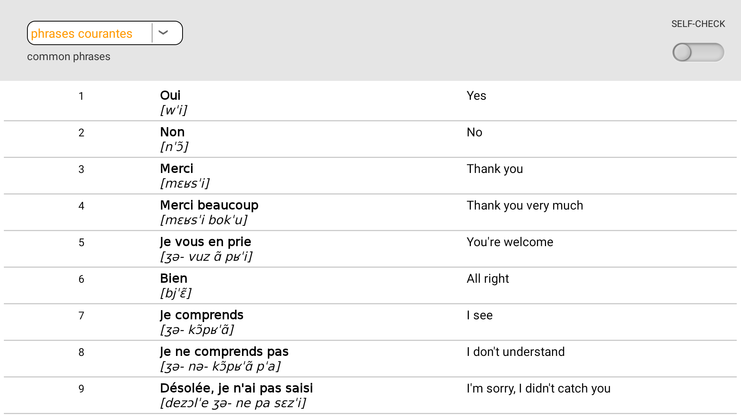741x416 pixels.
Task: Tap the Merci phrase
Action: tap(176, 169)
